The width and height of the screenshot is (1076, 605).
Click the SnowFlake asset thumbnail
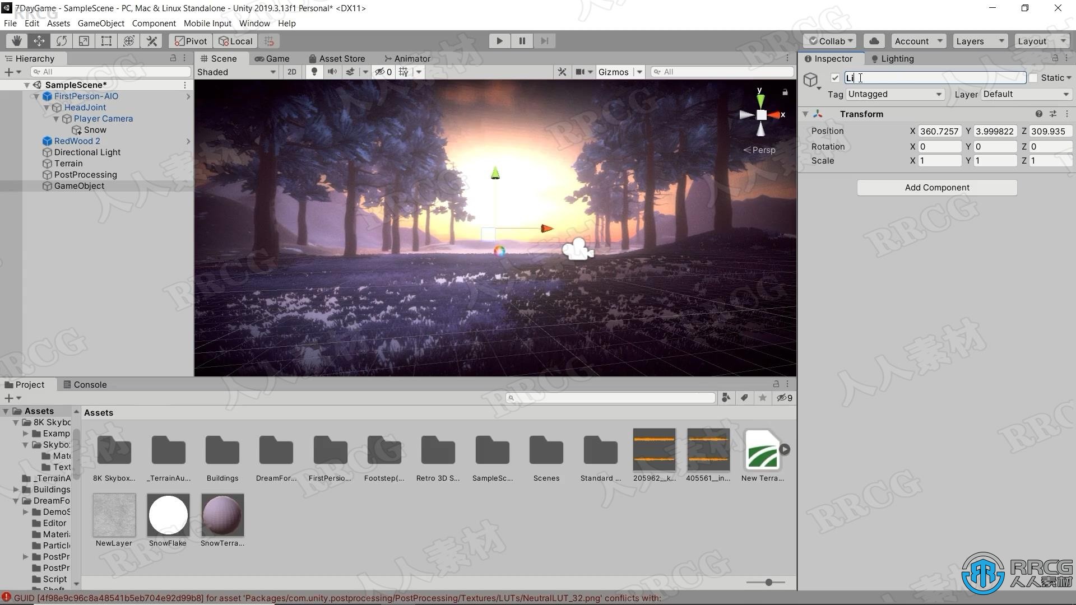coord(168,514)
